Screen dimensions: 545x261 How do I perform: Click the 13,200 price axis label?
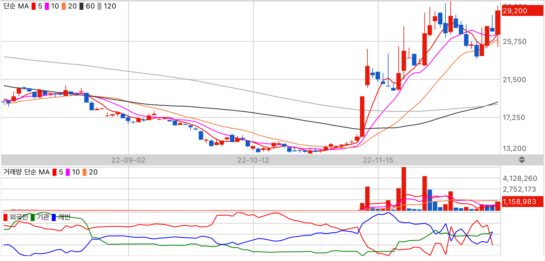[x=514, y=148]
